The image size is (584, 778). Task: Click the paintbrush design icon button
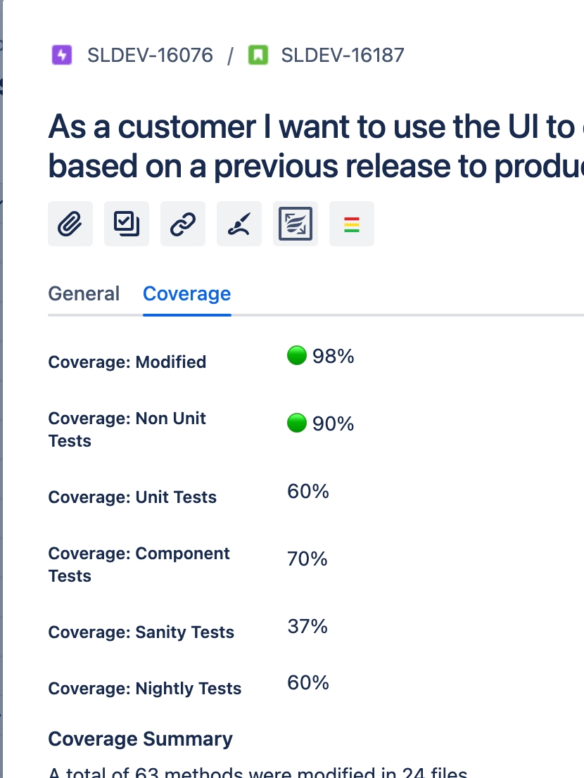coord(239,224)
